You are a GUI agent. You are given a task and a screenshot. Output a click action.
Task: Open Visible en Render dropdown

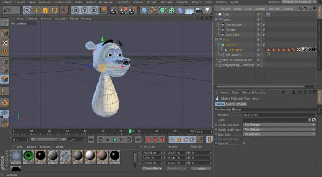(279, 129)
